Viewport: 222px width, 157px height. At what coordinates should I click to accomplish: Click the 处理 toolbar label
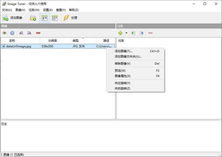click(x=74, y=18)
